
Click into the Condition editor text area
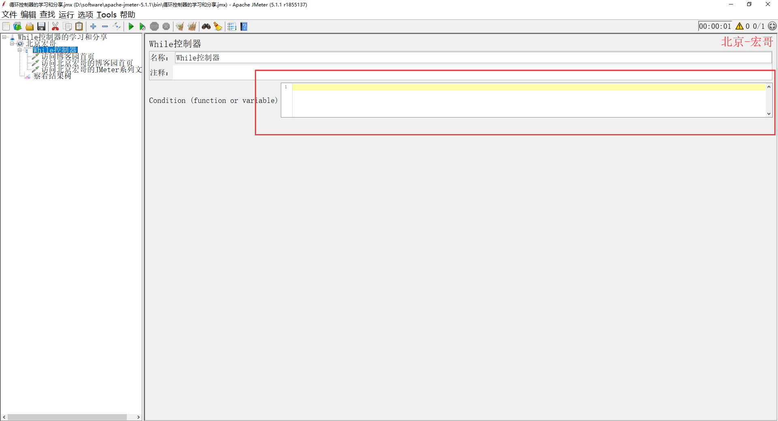529,100
